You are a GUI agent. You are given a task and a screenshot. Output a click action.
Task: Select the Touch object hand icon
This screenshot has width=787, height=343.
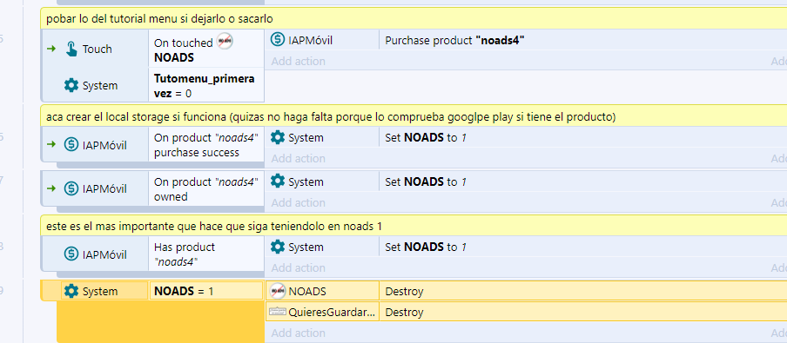71,49
